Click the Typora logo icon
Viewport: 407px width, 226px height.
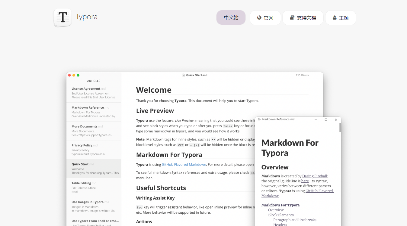(x=62, y=17)
